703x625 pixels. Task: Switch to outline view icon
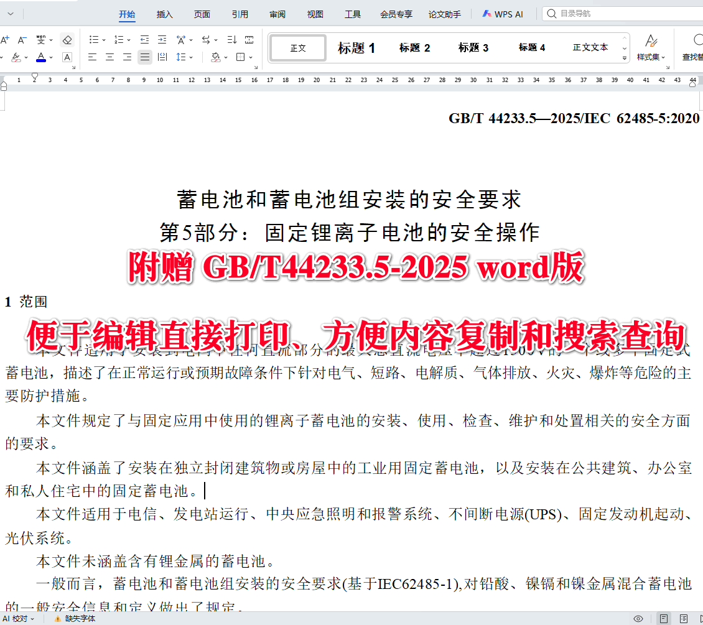pyautogui.click(x=684, y=619)
